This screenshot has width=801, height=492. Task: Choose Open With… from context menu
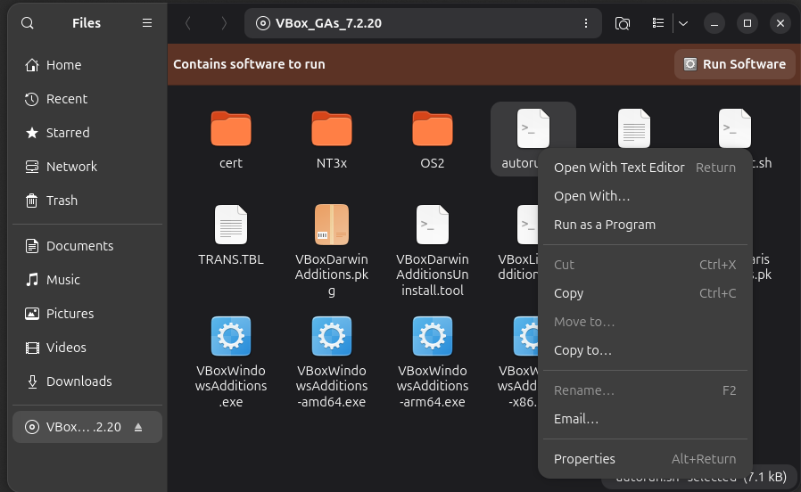coord(645,196)
